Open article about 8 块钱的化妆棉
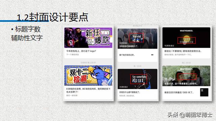Image resolution: width=216 pixels, height=121 pixels. [x=88, y=90]
